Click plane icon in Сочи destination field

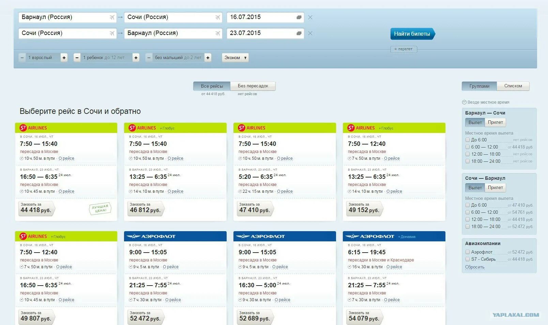click(218, 17)
